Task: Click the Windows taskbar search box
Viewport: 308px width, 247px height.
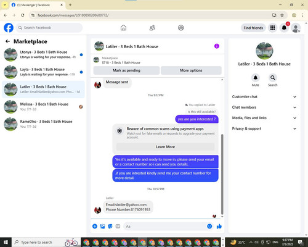Action: point(46,242)
